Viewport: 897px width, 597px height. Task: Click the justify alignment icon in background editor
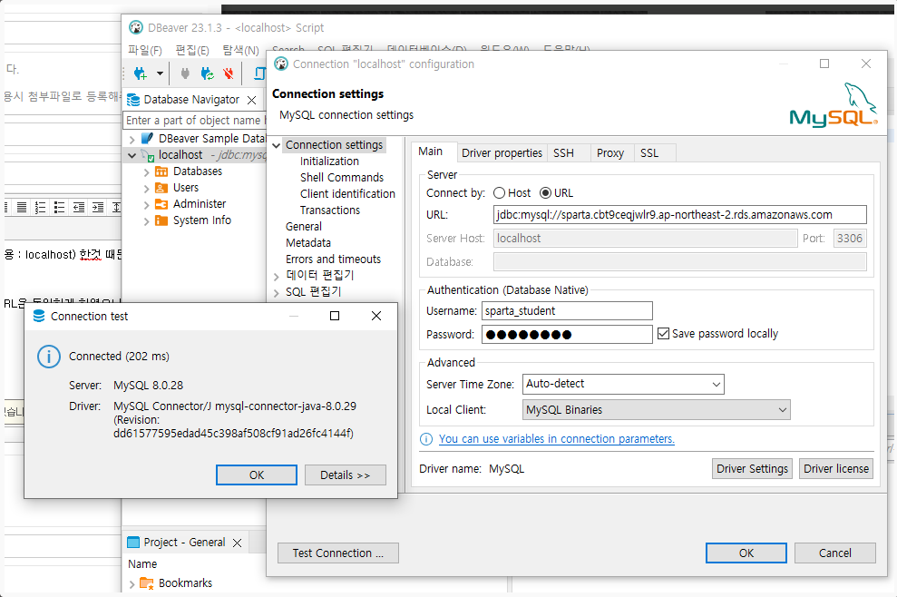(x=21, y=207)
